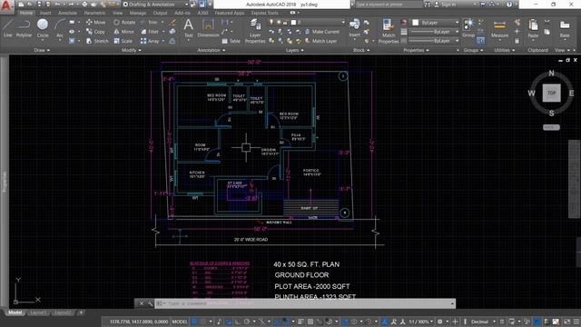
Task: Switch to the Model tab
Action: 15,312
